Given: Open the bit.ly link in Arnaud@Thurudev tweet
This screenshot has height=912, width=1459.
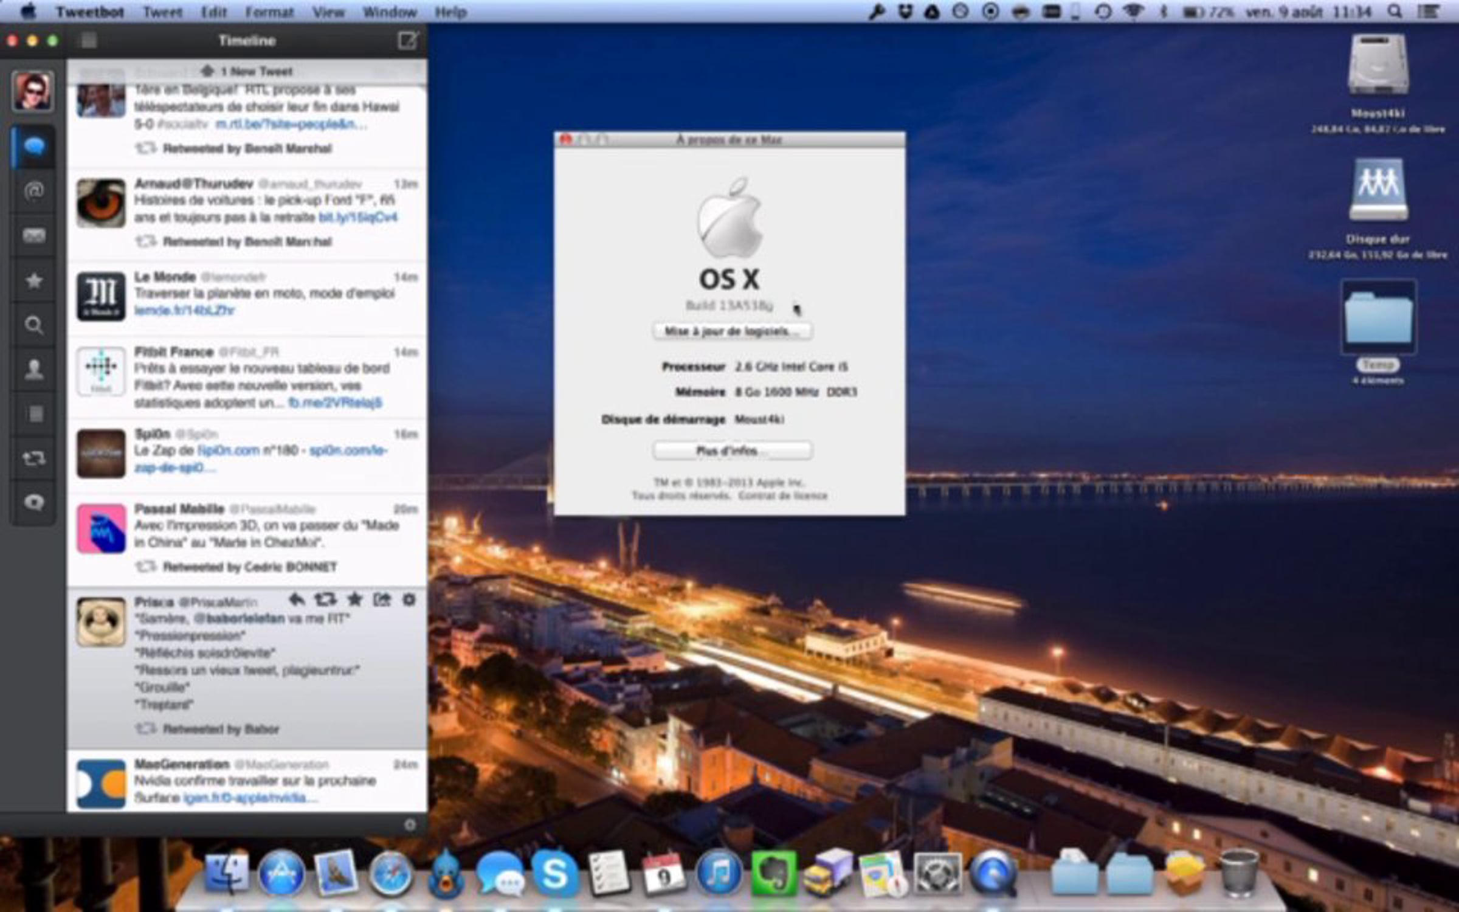Looking at the screenshot, I should [358, 218].
